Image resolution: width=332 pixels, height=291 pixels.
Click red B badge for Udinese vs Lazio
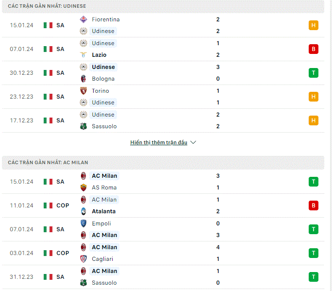click(x=314, y=49)
